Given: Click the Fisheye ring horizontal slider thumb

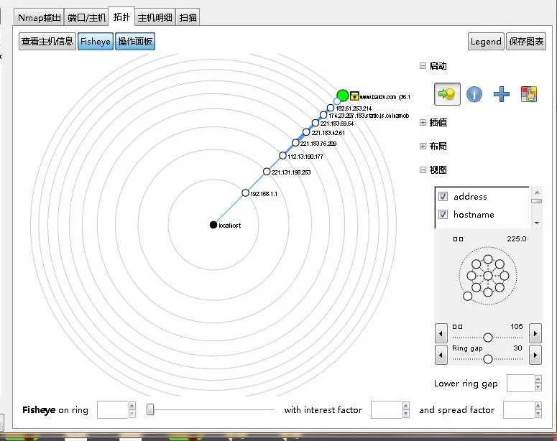Looking at the screenshot, I should click(150, 409).
